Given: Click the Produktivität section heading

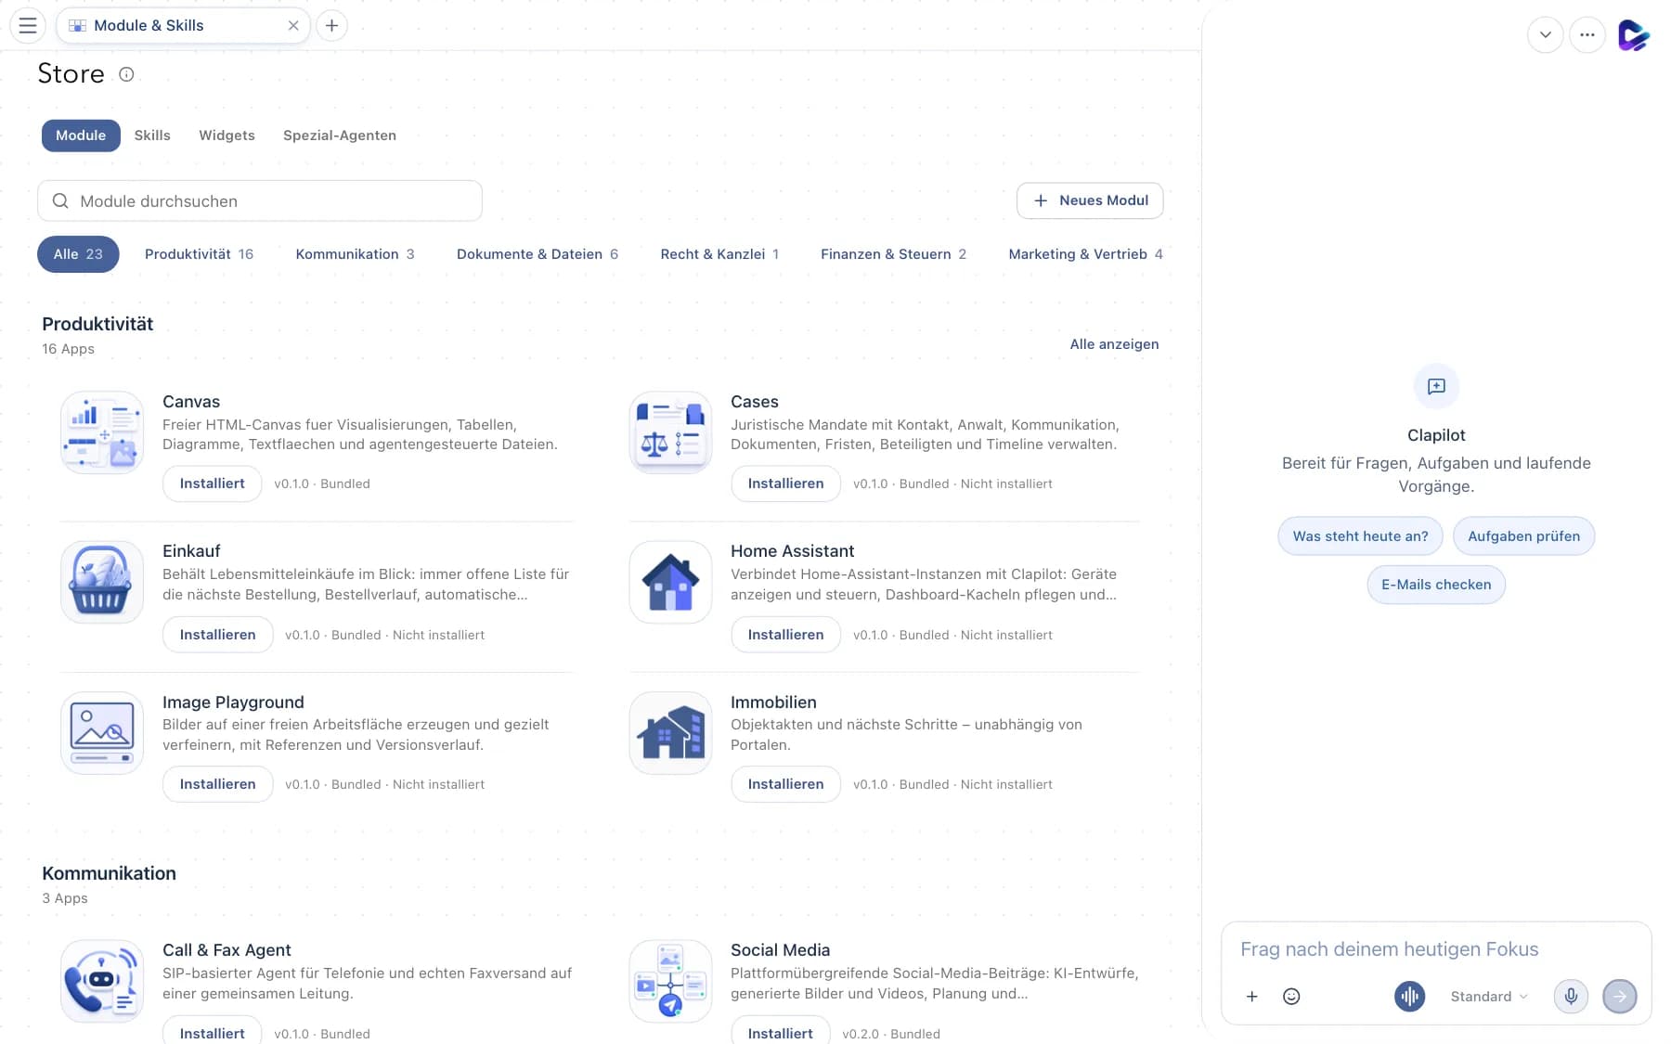Looking at the screenshot, I should click(x=97, y=324).
